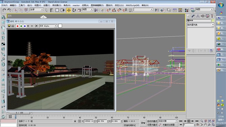
Task: Clear the rendered image with the X button
Action: pos(36,26)
